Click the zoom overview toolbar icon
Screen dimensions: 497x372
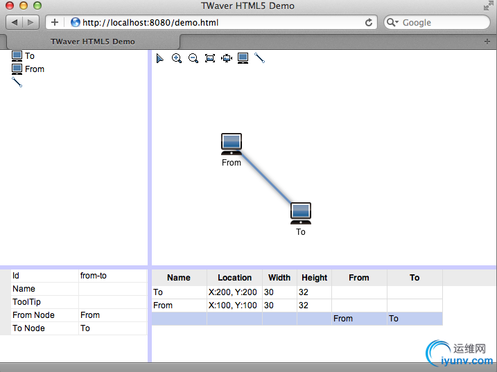point(227,58)
